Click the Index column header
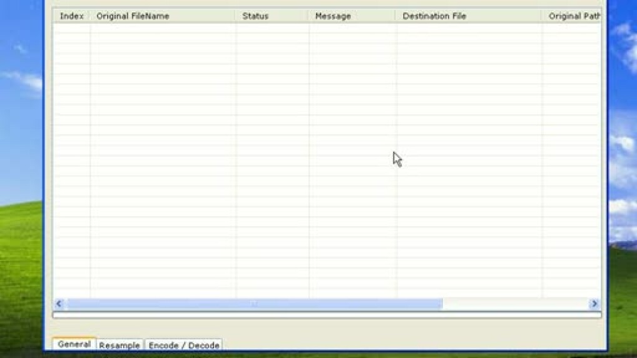Image resolution: width=637 pixels, height=358 pixels. tap(71, 16)
